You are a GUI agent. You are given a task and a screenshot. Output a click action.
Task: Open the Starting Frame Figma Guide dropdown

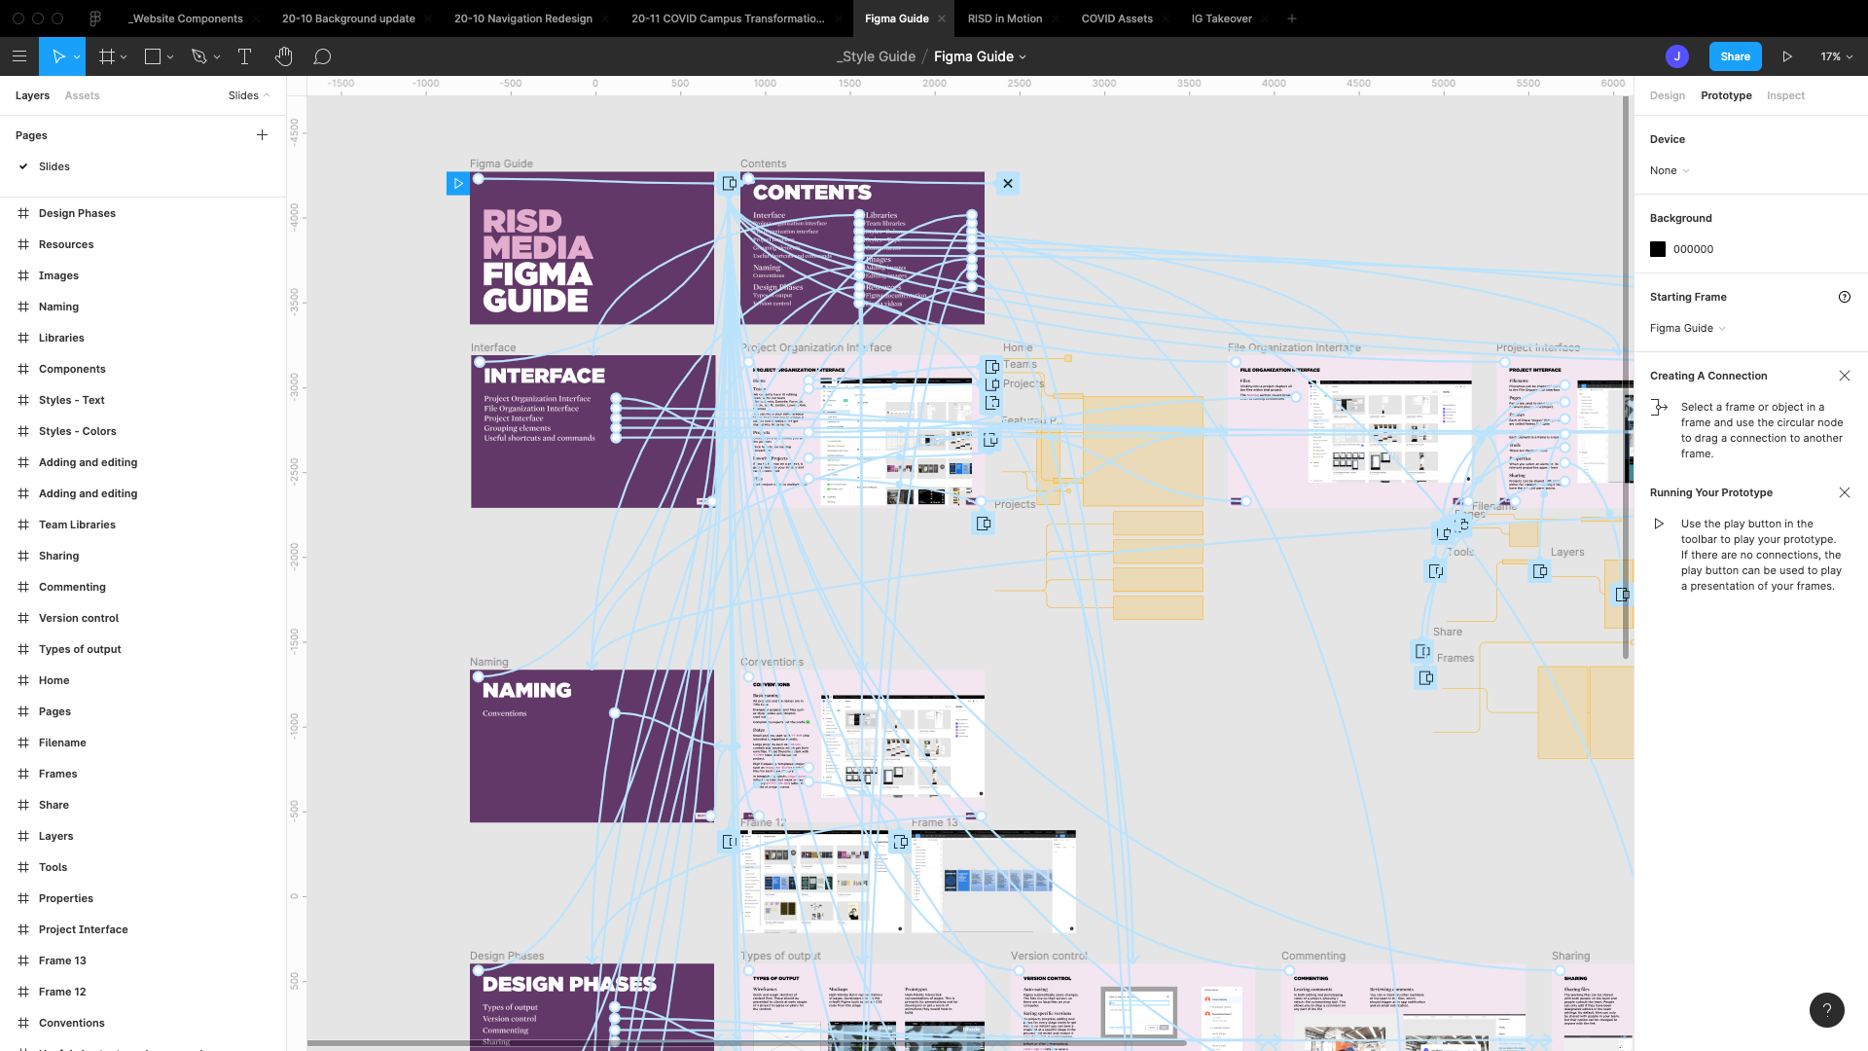1688,328
